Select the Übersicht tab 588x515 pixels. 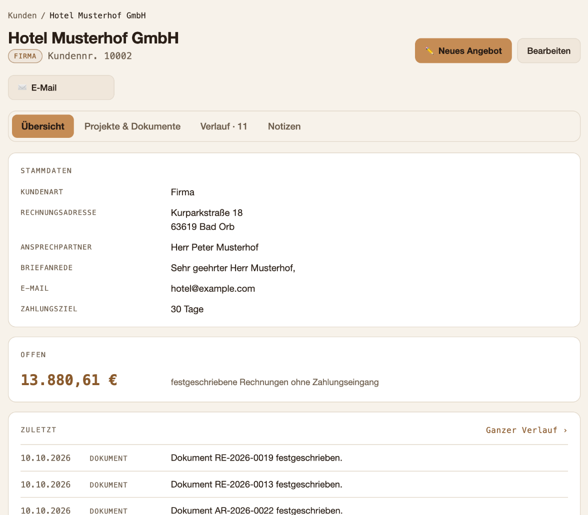43,126
